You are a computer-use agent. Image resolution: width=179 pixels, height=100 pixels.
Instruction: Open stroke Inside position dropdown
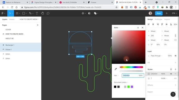pos(164,78)
